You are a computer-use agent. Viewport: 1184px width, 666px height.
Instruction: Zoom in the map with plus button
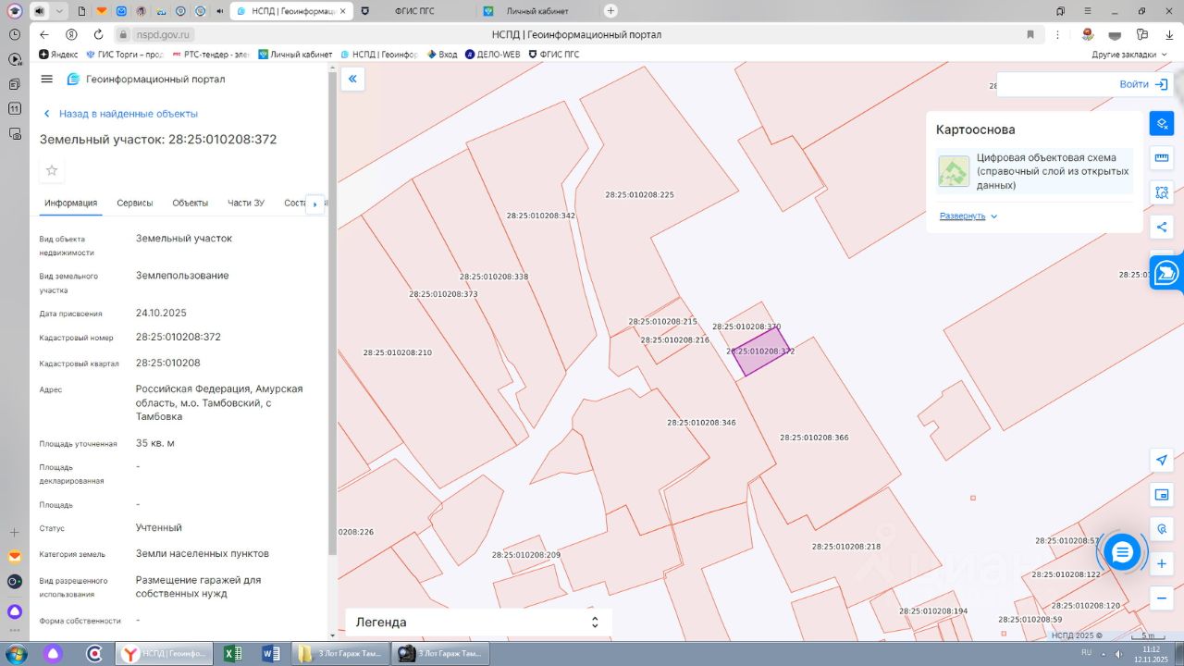(x=1162, y=563)
